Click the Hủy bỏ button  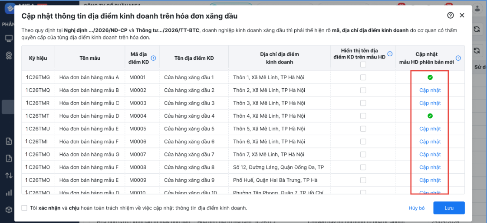coord(417,208)
